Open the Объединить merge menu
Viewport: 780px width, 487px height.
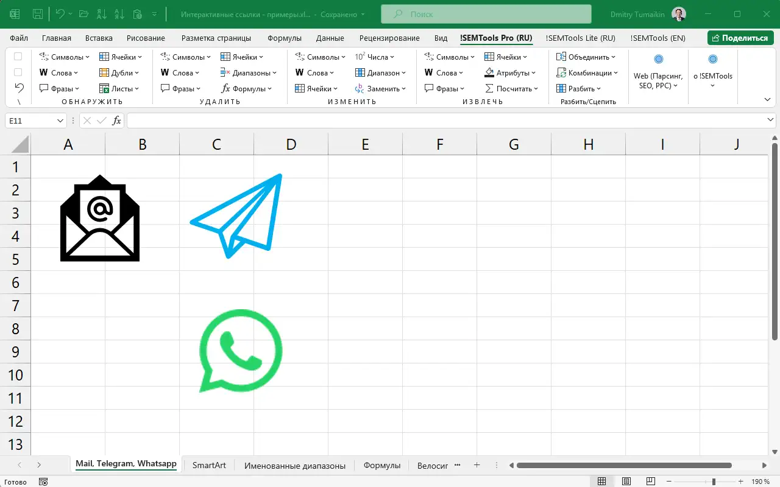pos(586,57)
